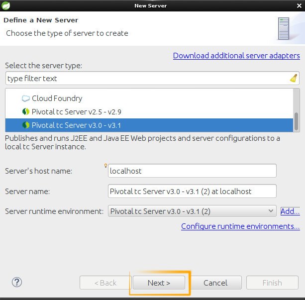Click the Cloud Foundry cloud icon

click(x=25, y=99)
